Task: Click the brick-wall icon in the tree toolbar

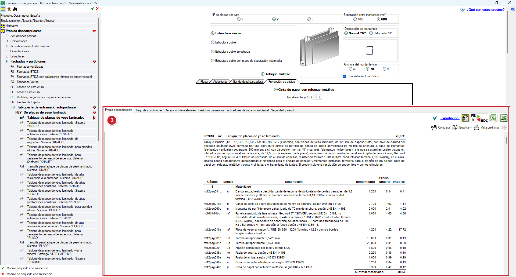Action: point(3,9)
